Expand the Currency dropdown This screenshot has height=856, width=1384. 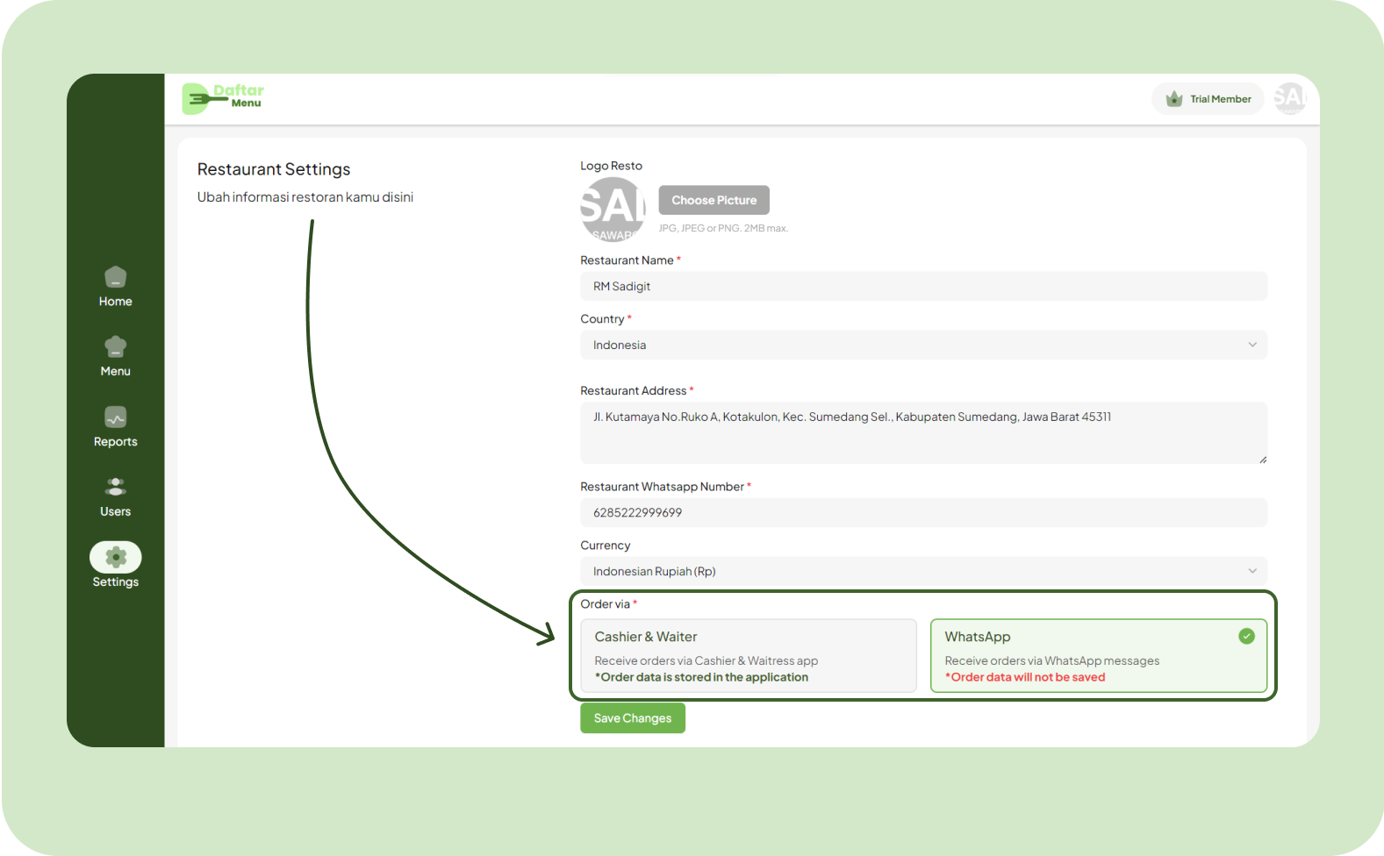922,571
